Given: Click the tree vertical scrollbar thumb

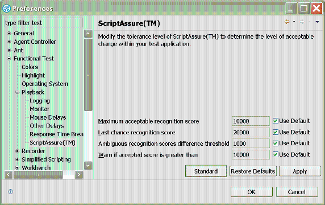Looking at the screenshot, I should pyautogui.click(x=88, y=75).
